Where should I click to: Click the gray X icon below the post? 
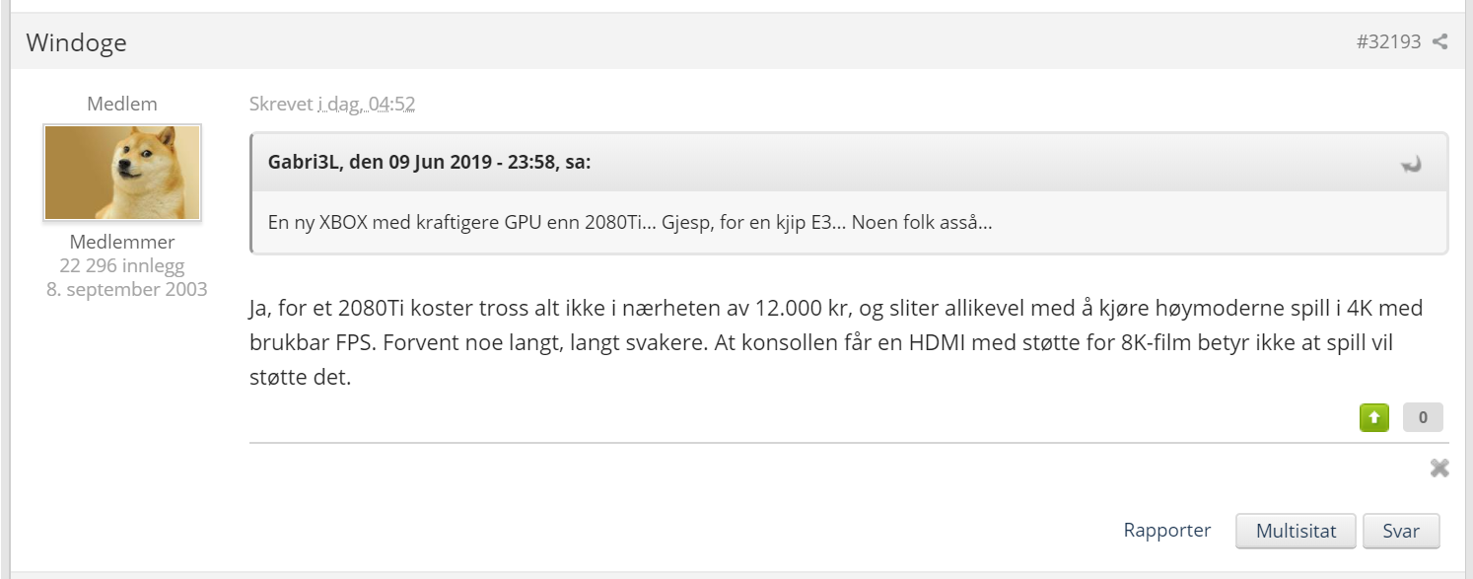click(x=1439, y=469)
